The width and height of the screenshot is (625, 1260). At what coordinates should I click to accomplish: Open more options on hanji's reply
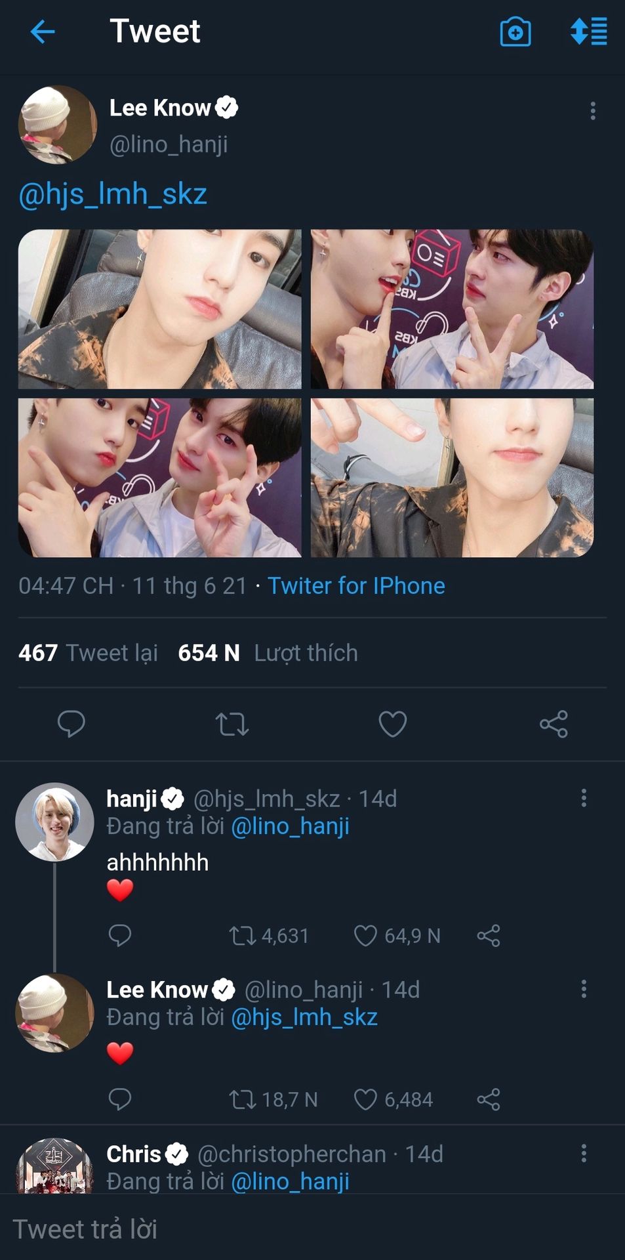click(584, 798)
